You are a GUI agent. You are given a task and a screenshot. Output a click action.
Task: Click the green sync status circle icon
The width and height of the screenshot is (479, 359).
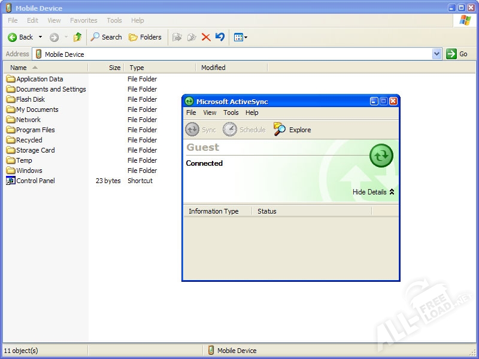coord(381,156)
